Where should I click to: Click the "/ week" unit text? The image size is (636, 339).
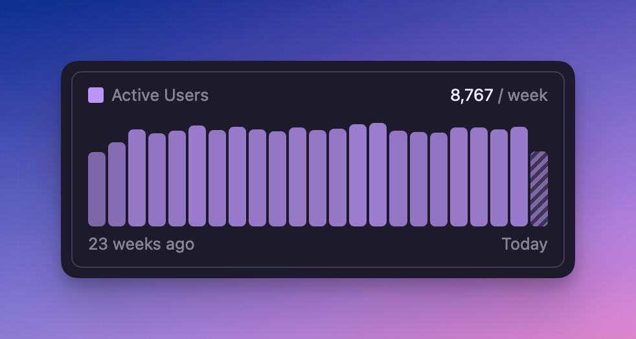tap(523, 95)
